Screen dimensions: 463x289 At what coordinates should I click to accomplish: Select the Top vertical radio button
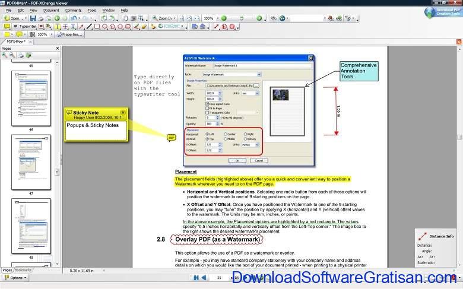(207, 139)
